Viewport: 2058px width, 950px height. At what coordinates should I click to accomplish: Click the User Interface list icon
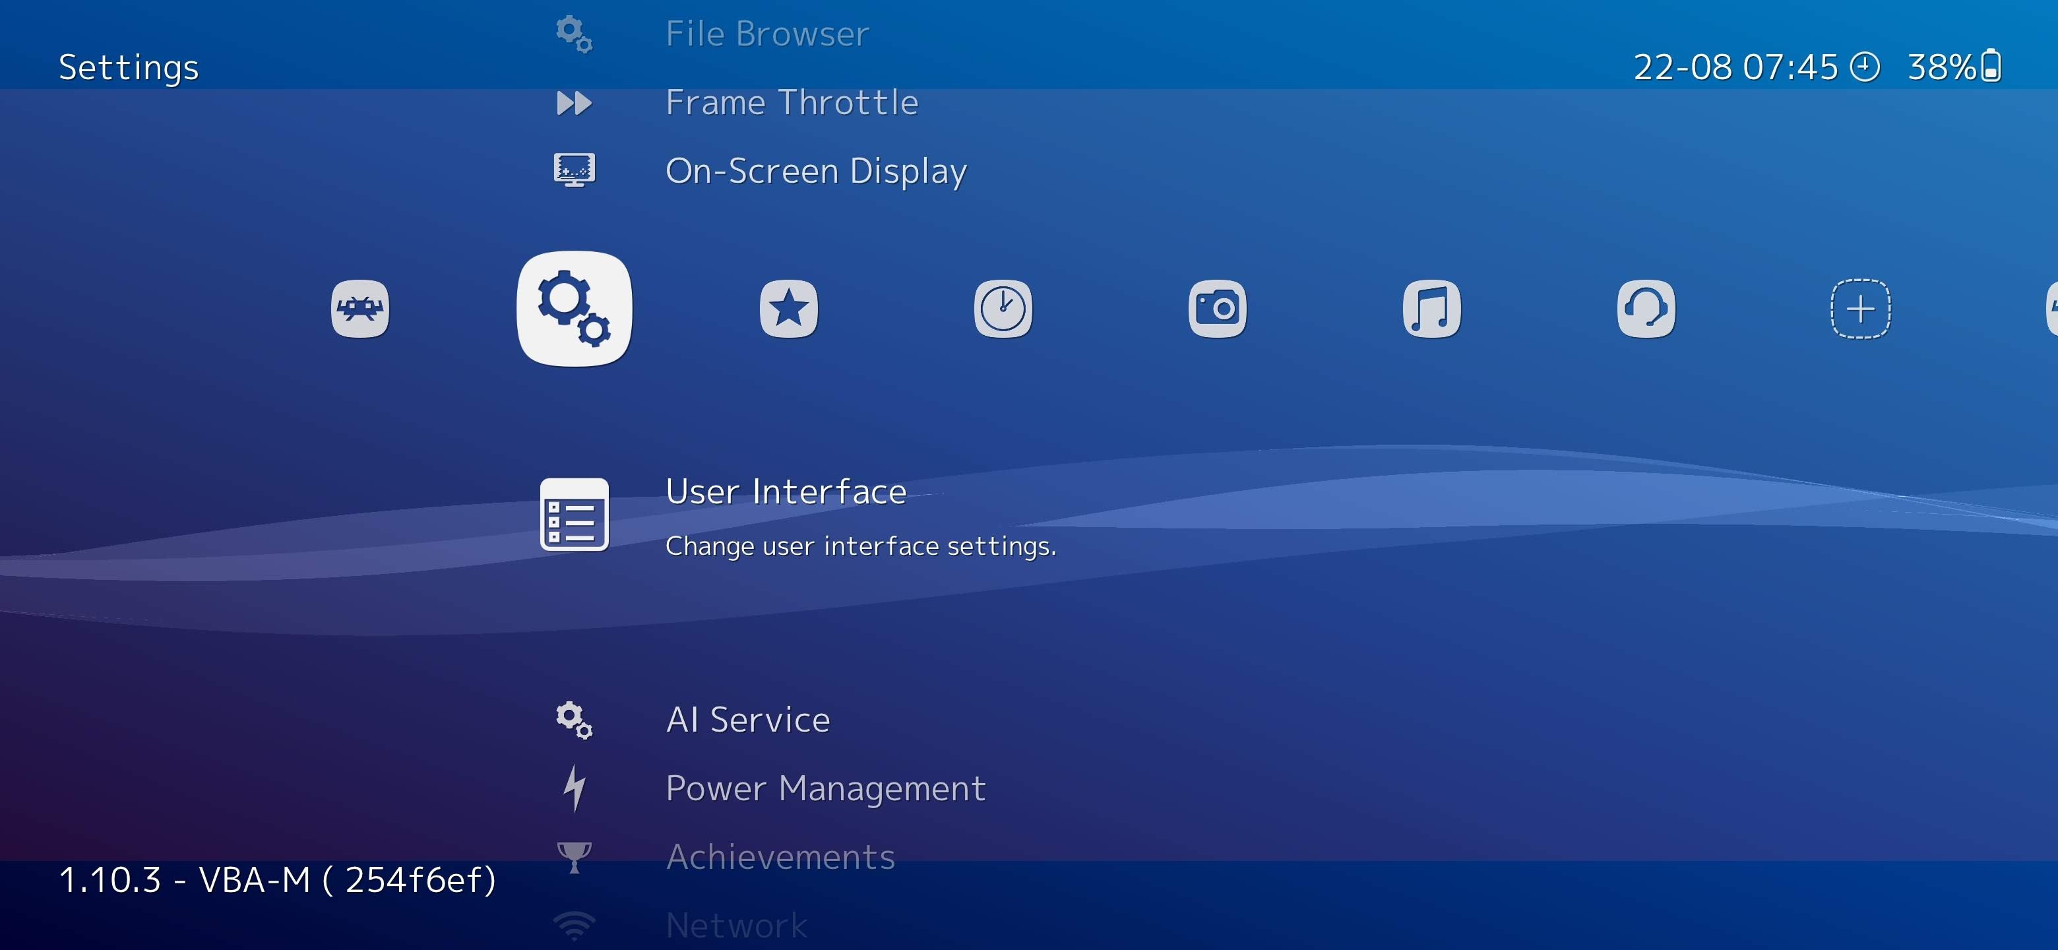[574, 515]
